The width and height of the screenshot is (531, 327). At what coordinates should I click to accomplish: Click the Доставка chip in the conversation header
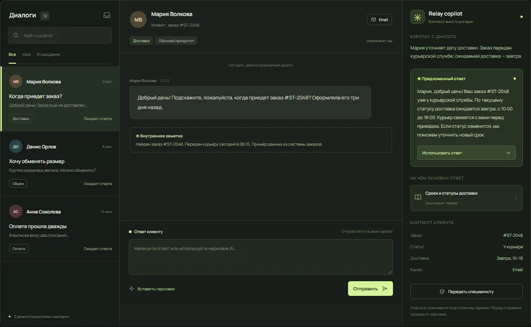(x=141, y=41)
